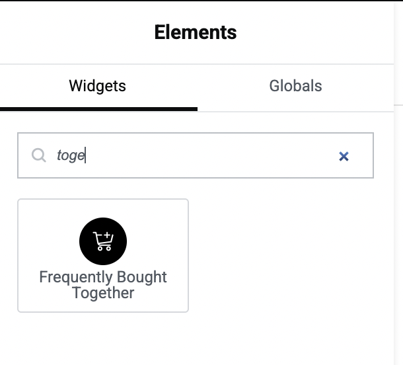The height and width of the screenshot is (365, 403).
Task: Clear the search with the X icon
Action: 344,156
